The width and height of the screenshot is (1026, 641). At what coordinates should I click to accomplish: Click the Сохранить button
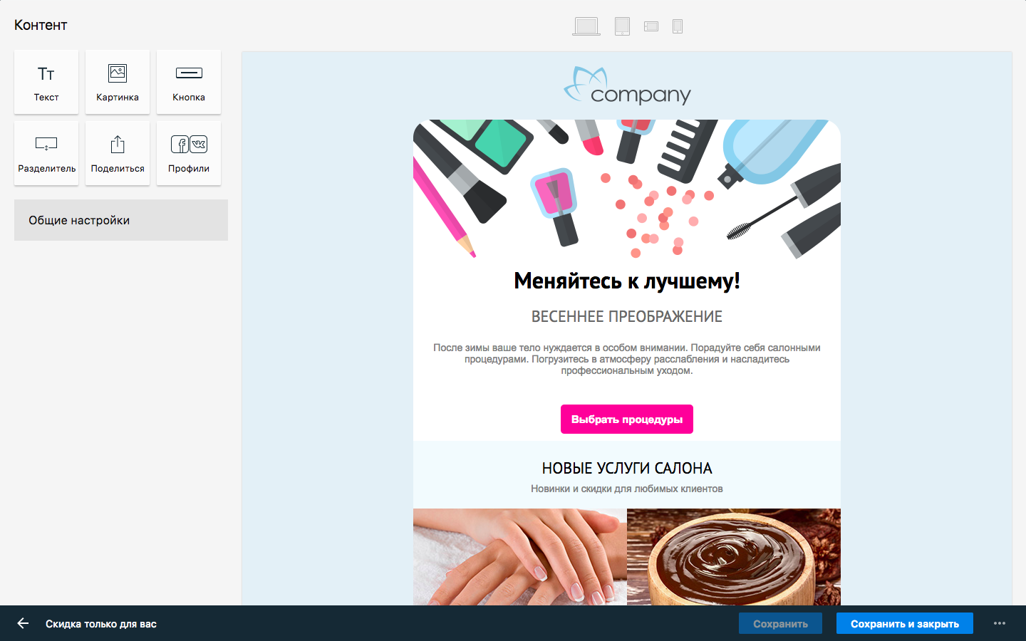tap(780, 623)
